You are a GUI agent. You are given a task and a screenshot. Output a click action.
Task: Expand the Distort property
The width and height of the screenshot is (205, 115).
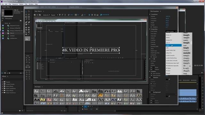pos(152,57)
